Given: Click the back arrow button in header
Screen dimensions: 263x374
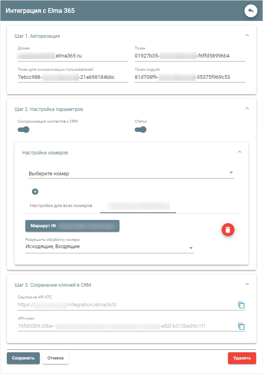Looking at the screenshot, I should point(251,11).
